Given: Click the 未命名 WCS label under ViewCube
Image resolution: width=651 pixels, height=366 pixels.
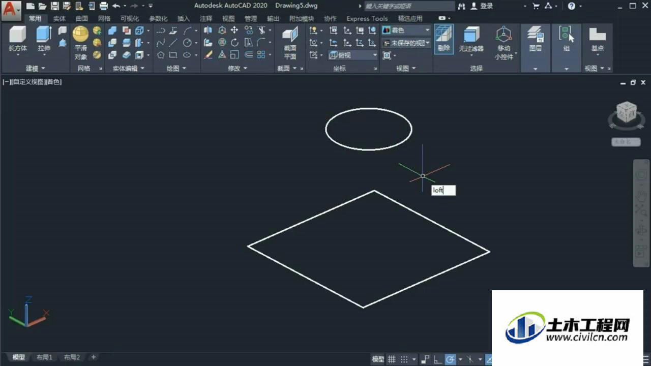Looking at the screenshot, I should click(x=626, y=142).
